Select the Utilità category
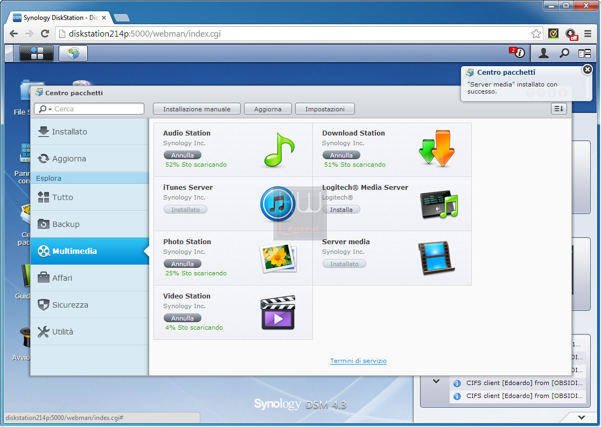The height and width of the screenshot is (427, 601). click(x=90, y=332)
